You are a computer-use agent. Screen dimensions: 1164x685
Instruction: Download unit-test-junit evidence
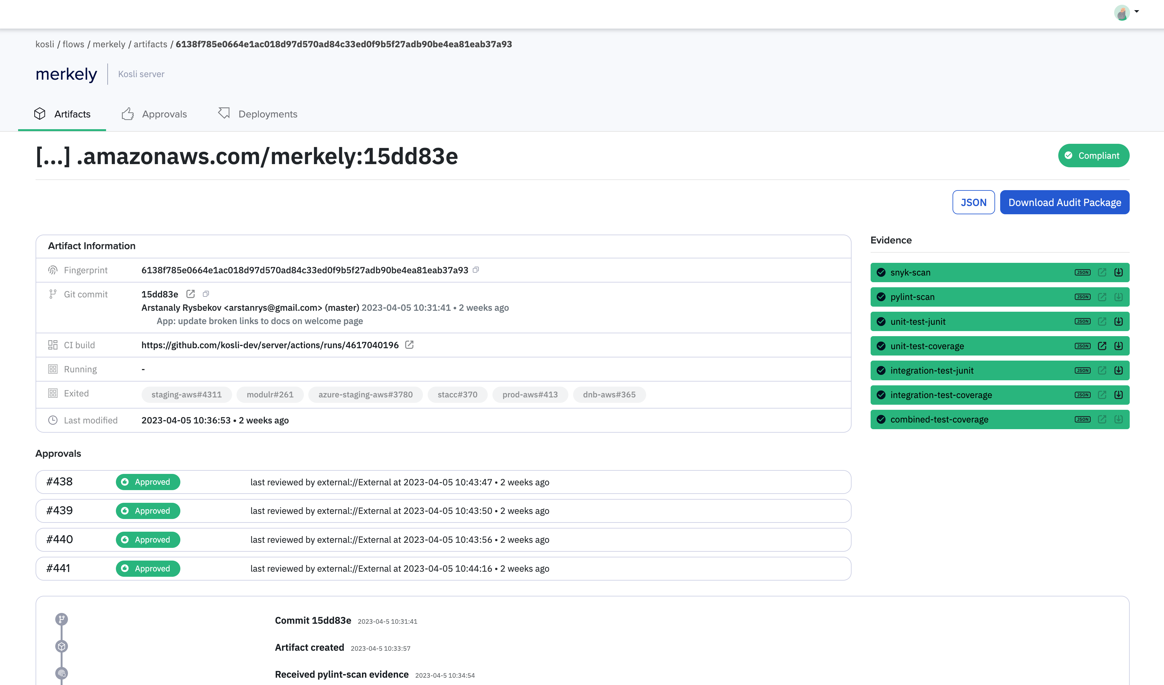pyautogui.click(x=1118, y=322)
